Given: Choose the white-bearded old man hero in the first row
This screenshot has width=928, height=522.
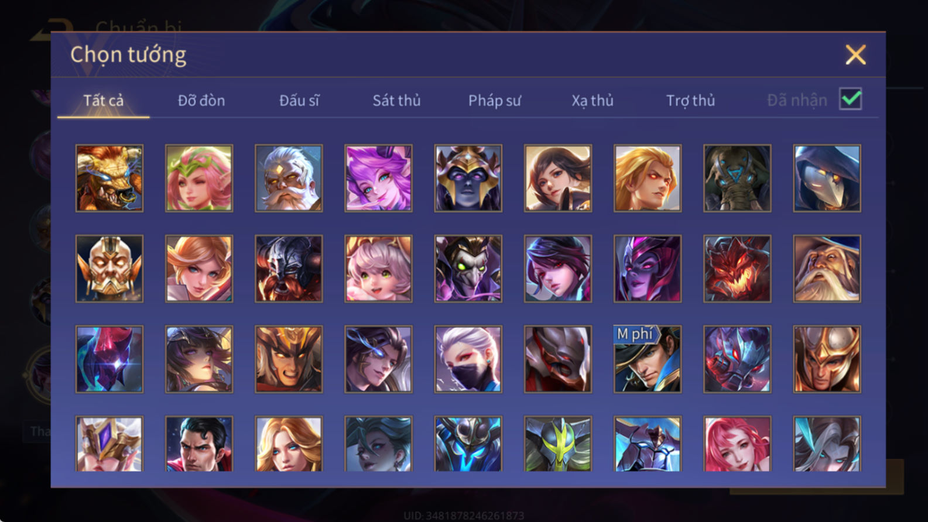Looking at the screenshot, I should (x=289, y=178).
